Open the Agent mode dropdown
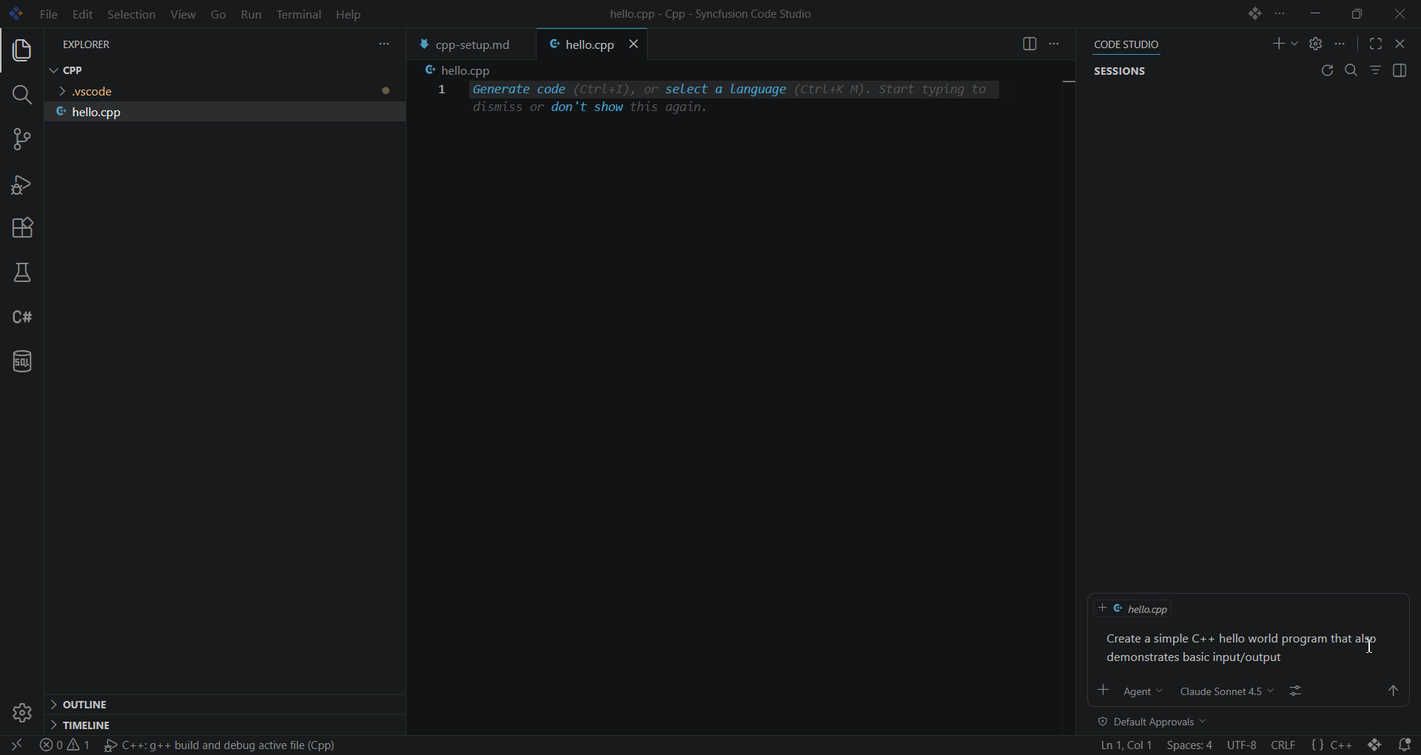Screen dimensions: 1421x755 pyautogui.click(x=1143, y=691)
